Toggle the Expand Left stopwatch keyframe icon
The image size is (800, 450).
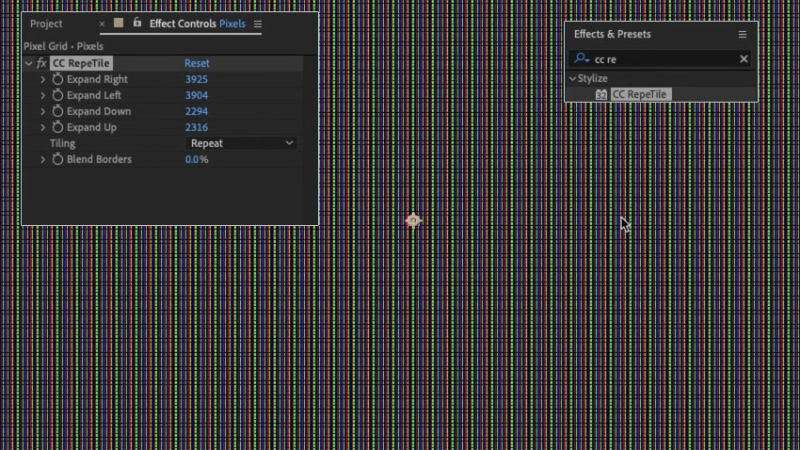(x=57, y=95)
